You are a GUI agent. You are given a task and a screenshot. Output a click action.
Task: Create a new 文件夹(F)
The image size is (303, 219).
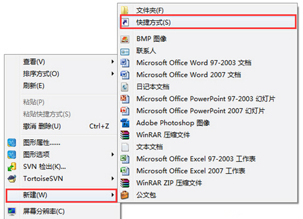(208, 10)
